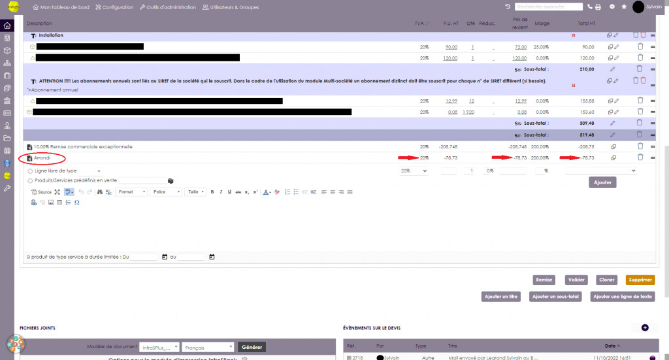This screenshot has width=669, height=360.
Task: Open Find via the binoculars icon
Action: click(99, 192)
